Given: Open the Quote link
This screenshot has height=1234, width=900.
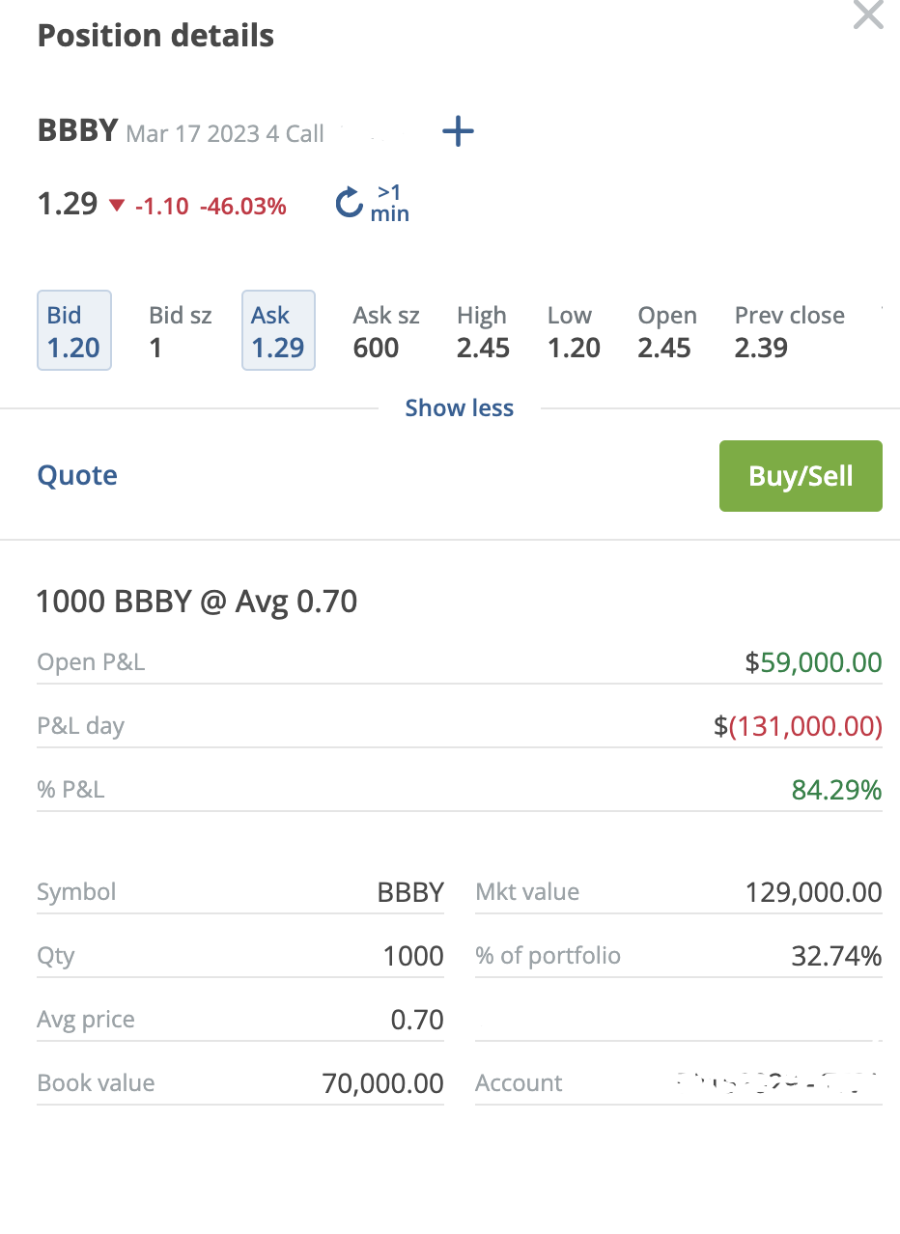Looking at the screenshot, I should click(77, 475).
